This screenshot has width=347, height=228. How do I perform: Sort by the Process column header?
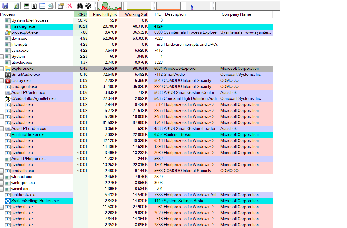(x=36, y=14)
